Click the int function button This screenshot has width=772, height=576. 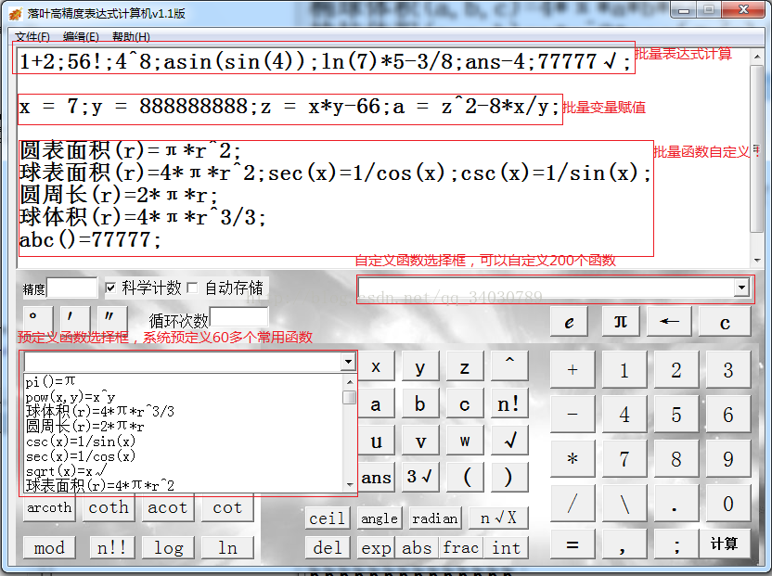coord(506,547)
